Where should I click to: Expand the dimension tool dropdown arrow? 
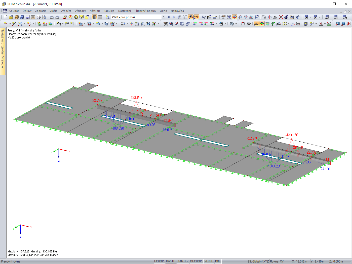click(x=63, y=24)
